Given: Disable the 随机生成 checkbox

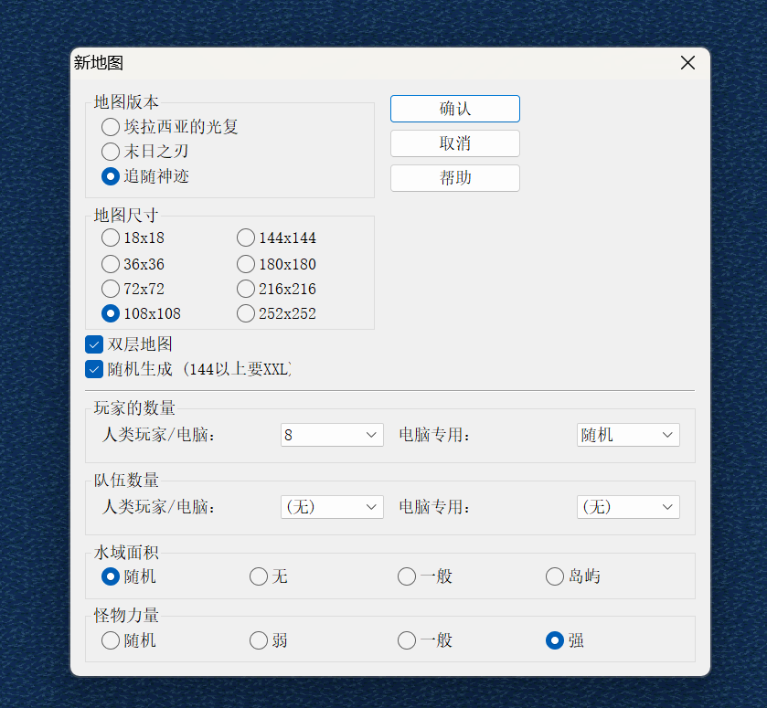Looking at the screenshot, I should click(93, 369).
